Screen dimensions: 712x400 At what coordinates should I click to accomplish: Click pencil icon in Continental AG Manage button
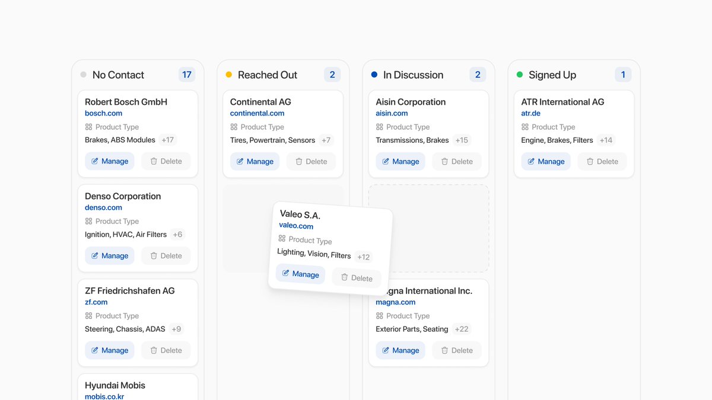coord(240,161)
